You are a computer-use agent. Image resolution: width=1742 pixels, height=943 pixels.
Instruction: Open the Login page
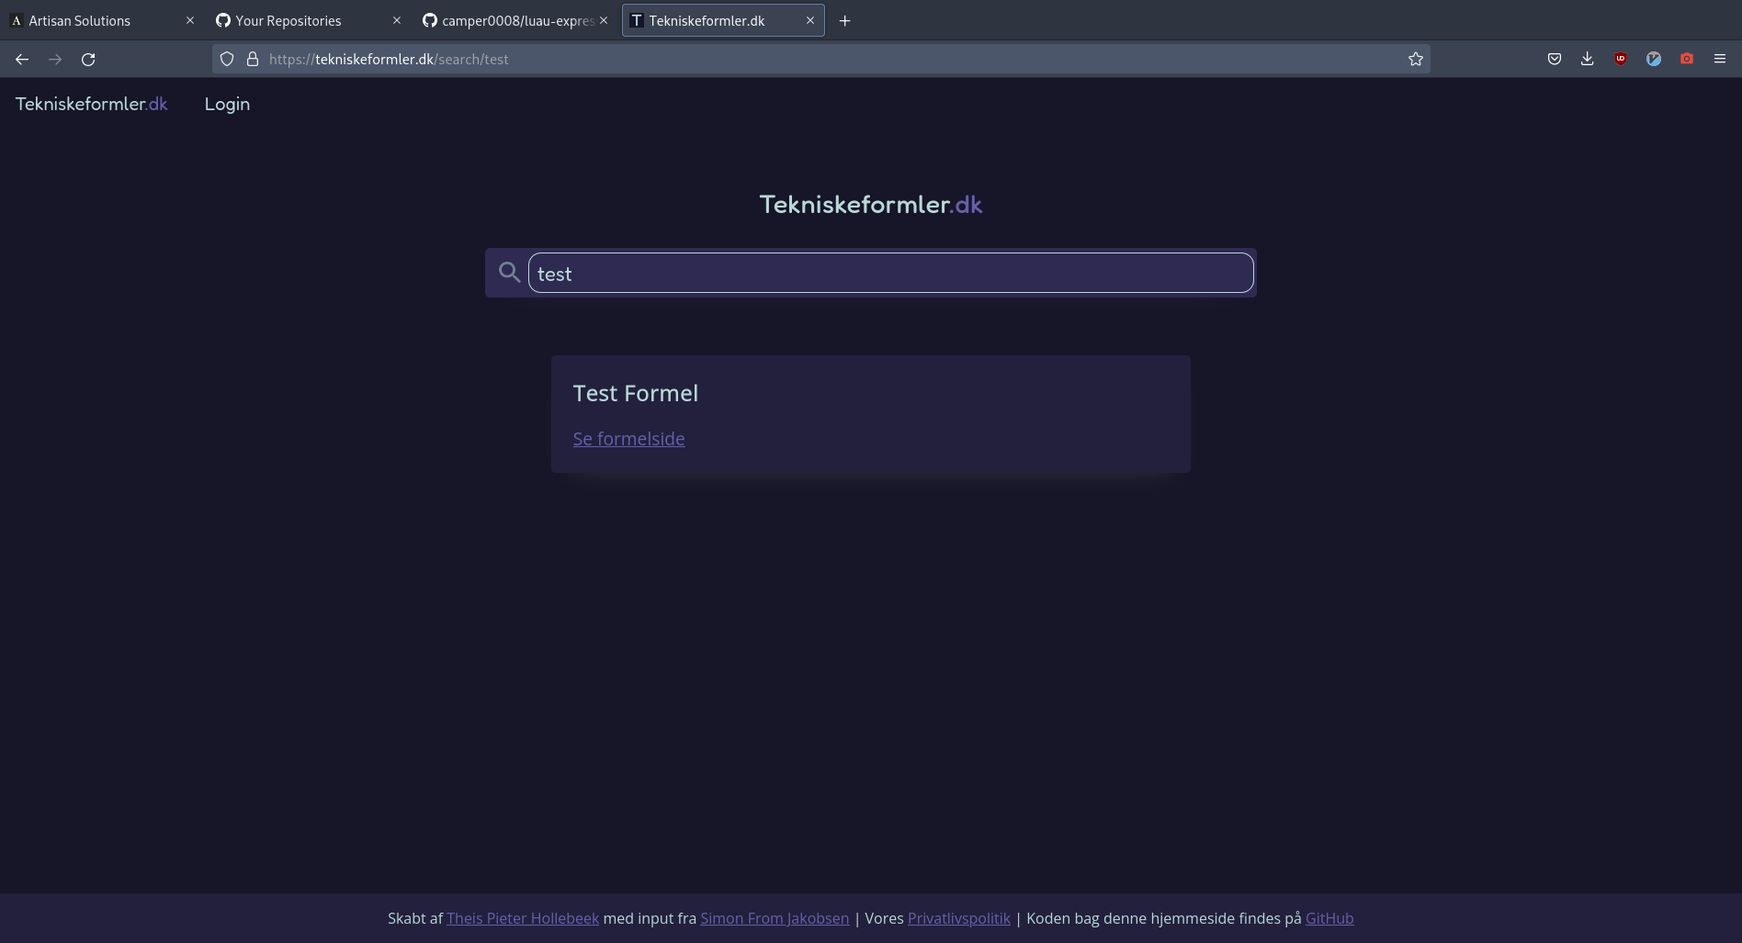(227, 105)
